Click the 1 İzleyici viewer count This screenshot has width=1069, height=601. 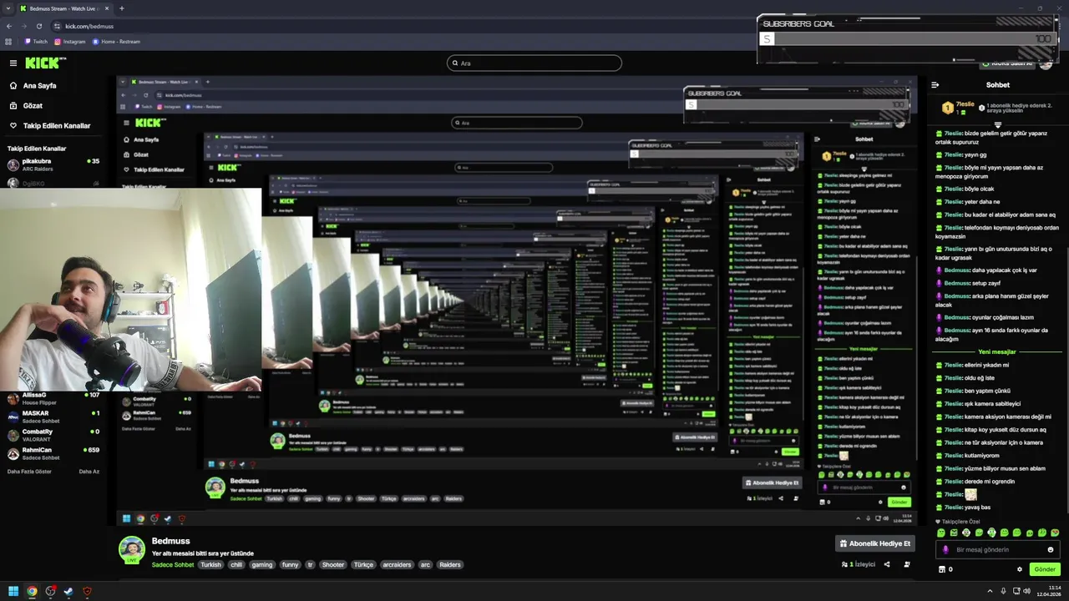coord(859,564)
